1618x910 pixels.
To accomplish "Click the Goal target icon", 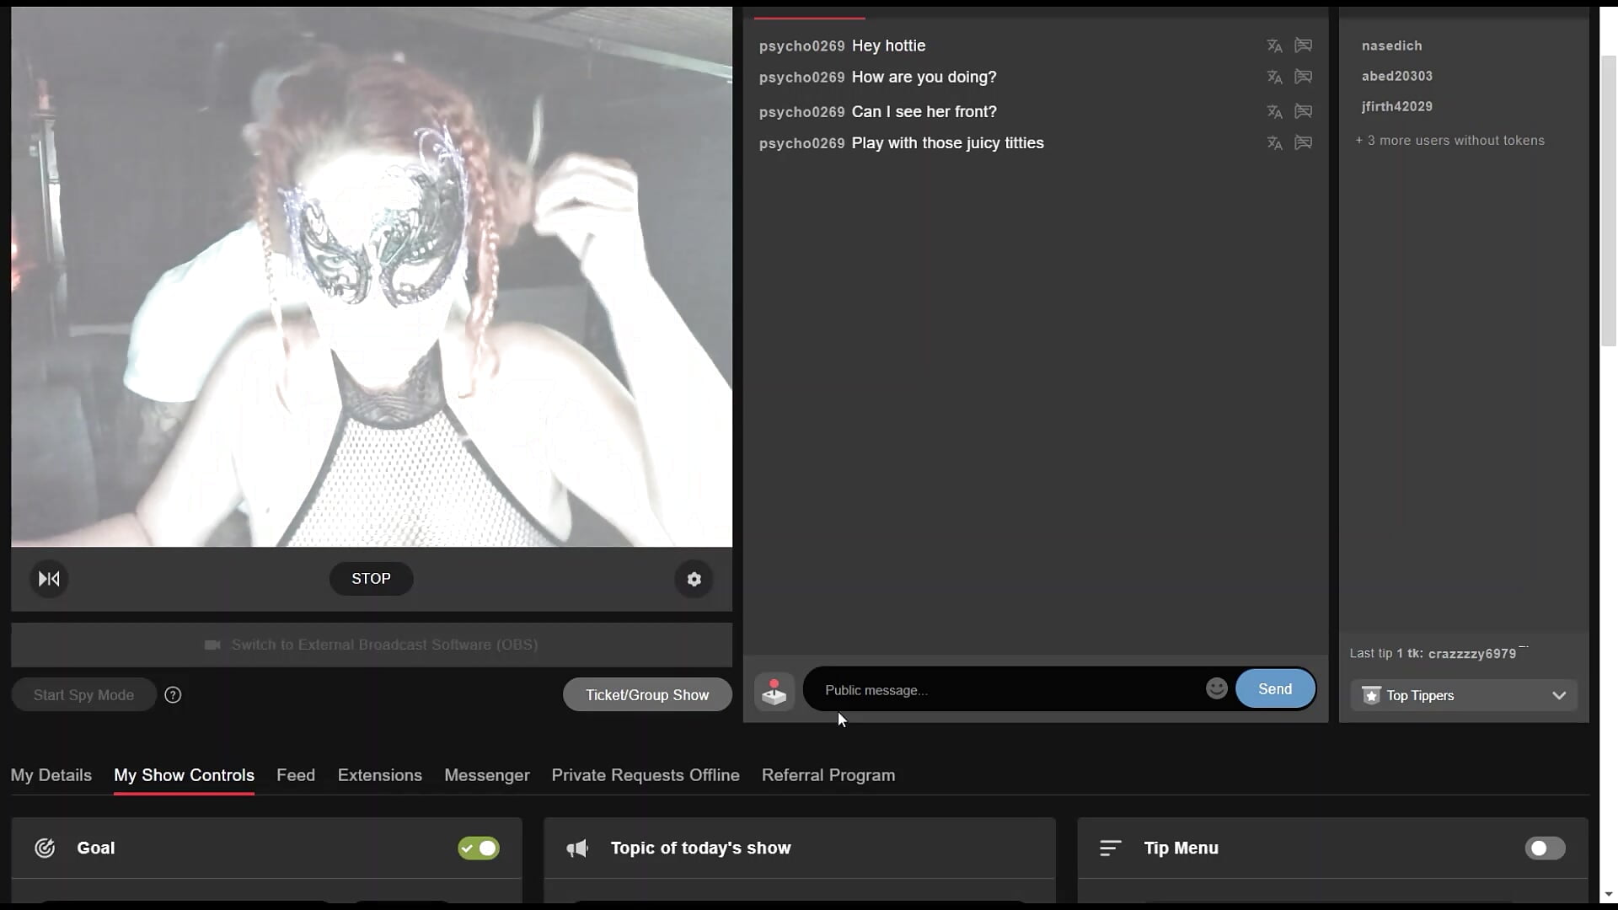I will (x=45, y=848).
